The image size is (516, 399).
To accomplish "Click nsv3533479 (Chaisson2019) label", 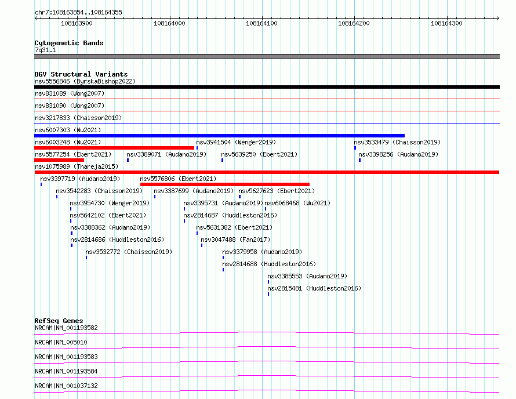I will 397,142.
